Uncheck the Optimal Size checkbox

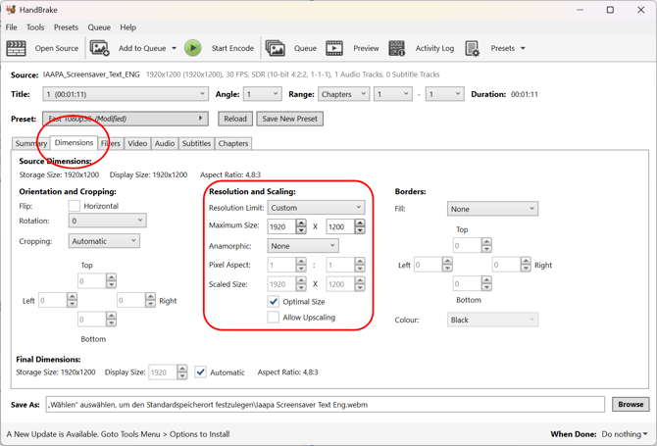(274, 302)
